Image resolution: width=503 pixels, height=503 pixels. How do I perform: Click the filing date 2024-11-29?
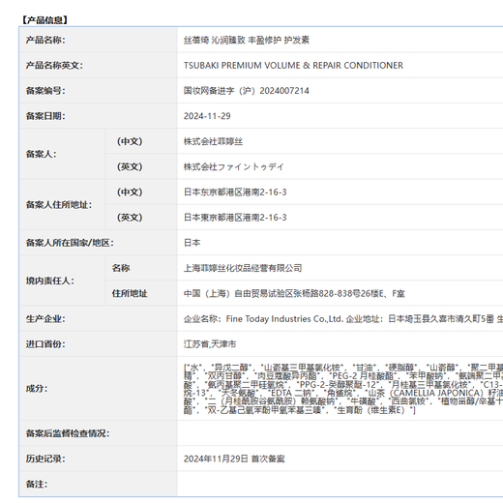[207, 116]
